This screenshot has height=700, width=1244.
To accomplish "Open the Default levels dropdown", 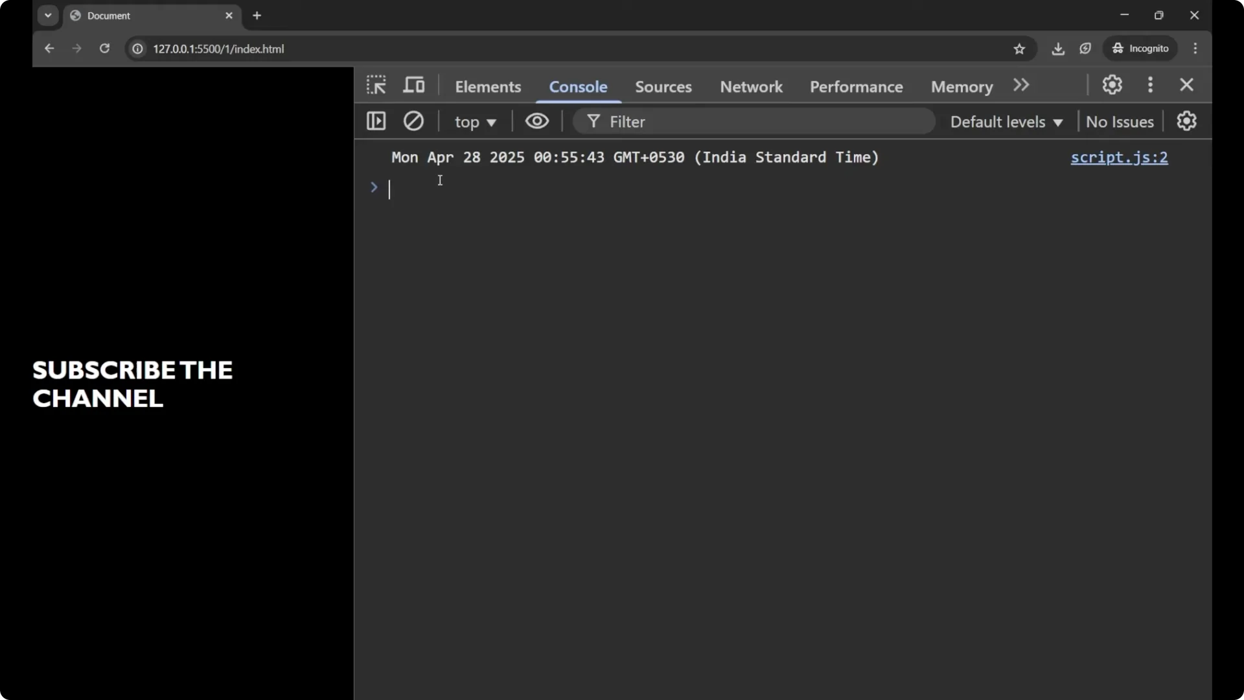I will coord(1005,122).
